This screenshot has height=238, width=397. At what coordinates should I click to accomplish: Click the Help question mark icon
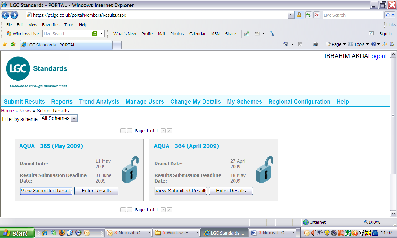coord(374,44)
